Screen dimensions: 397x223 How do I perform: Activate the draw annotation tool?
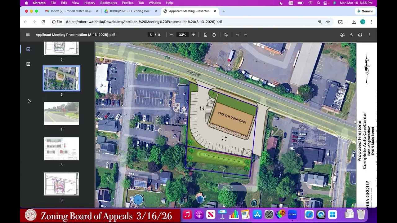[226, 35]
